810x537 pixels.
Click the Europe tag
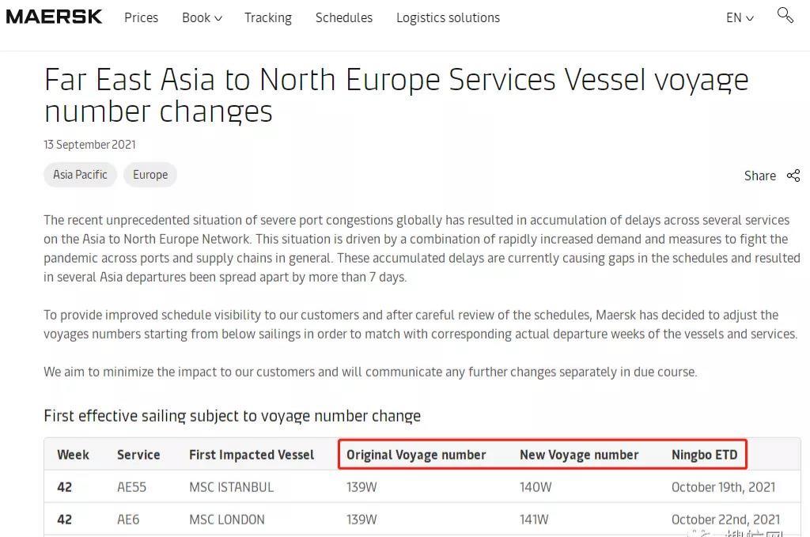pos(150,175)
